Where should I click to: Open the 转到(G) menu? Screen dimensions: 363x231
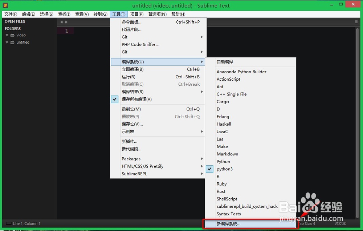tap(100, 14)
